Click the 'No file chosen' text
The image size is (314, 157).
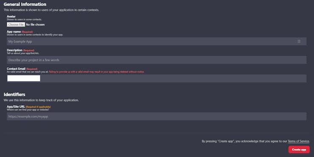35,25
